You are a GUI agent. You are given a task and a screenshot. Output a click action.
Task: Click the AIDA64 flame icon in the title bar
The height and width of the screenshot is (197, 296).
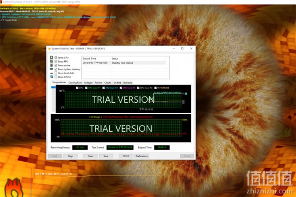[49, 49]
